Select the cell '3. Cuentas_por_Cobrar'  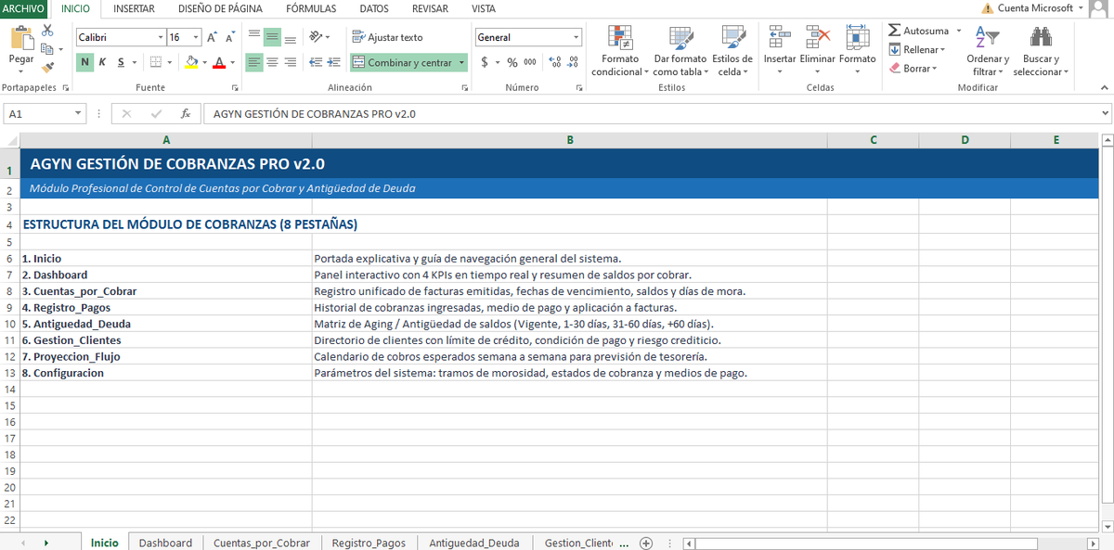(x=166, y=291)
